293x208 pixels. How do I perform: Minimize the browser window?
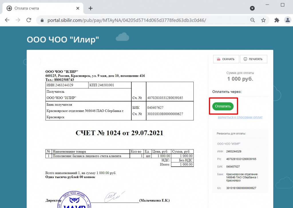pyautogui.click(x=268, y=5)
